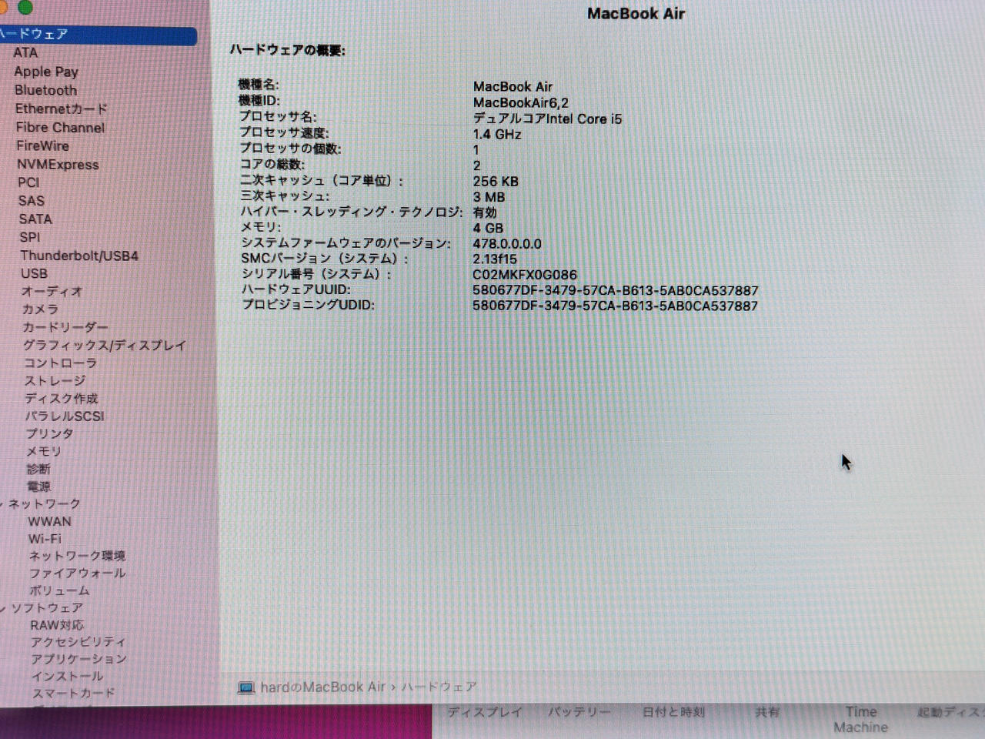Viewport: 985px width, 739px height.
Task: Collapse the ソフトウェア category arrow
Action: coord(3,608)
